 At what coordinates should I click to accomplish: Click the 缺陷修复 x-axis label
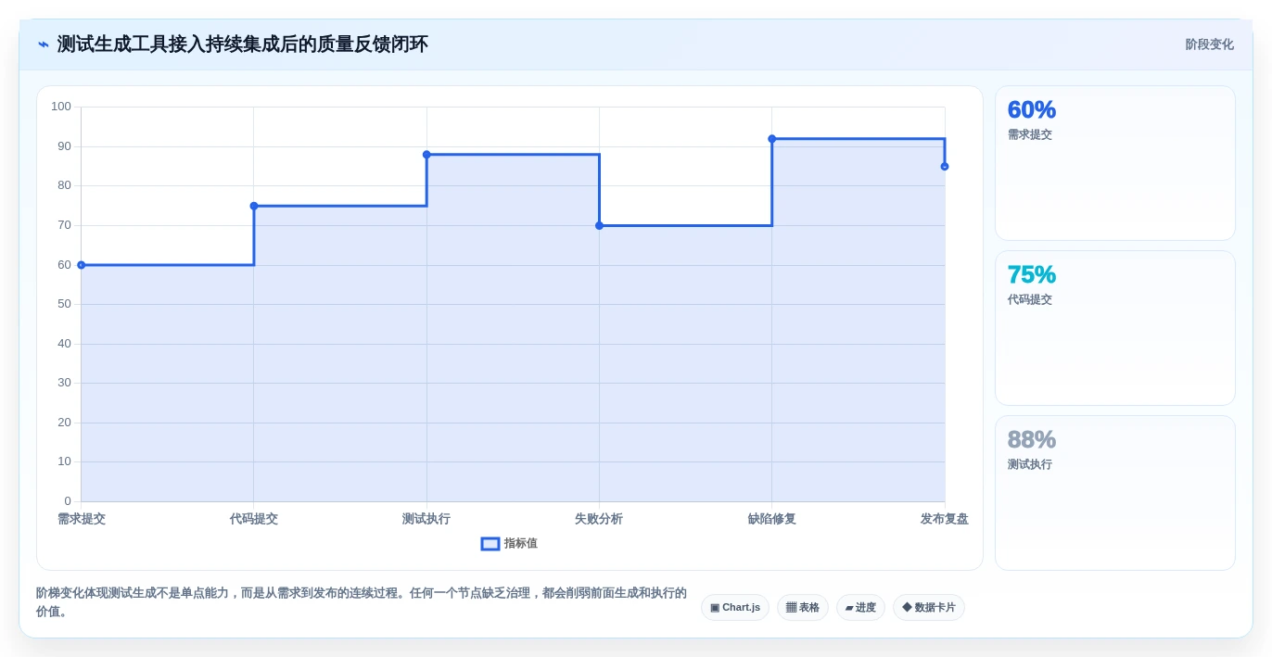tap(772, 519)
